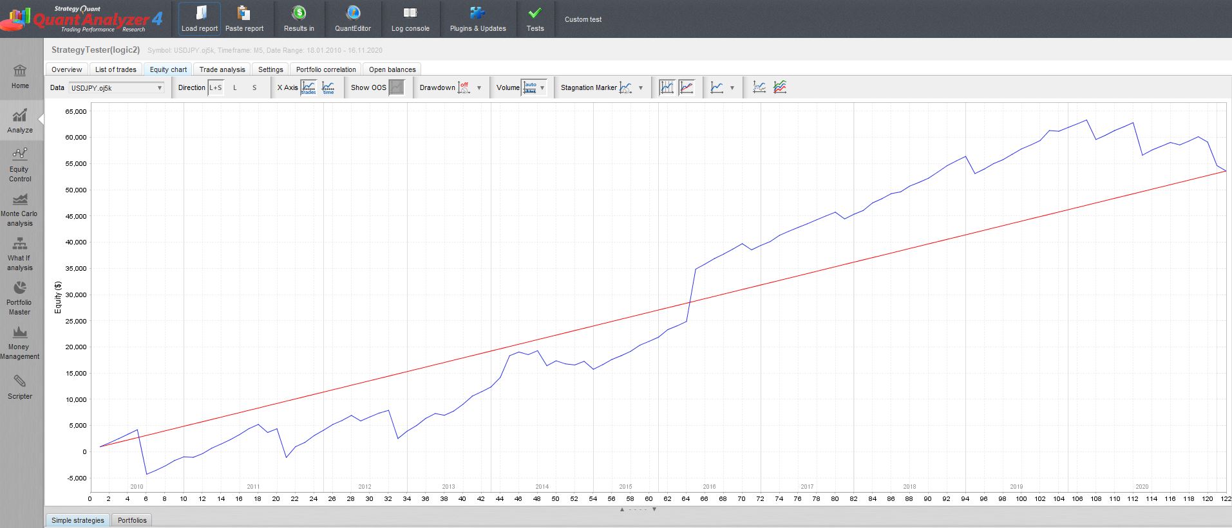This screenshot has width=1232, height=528.
Task: Click the StrategyTester(logic2) title
Action: 95,50
